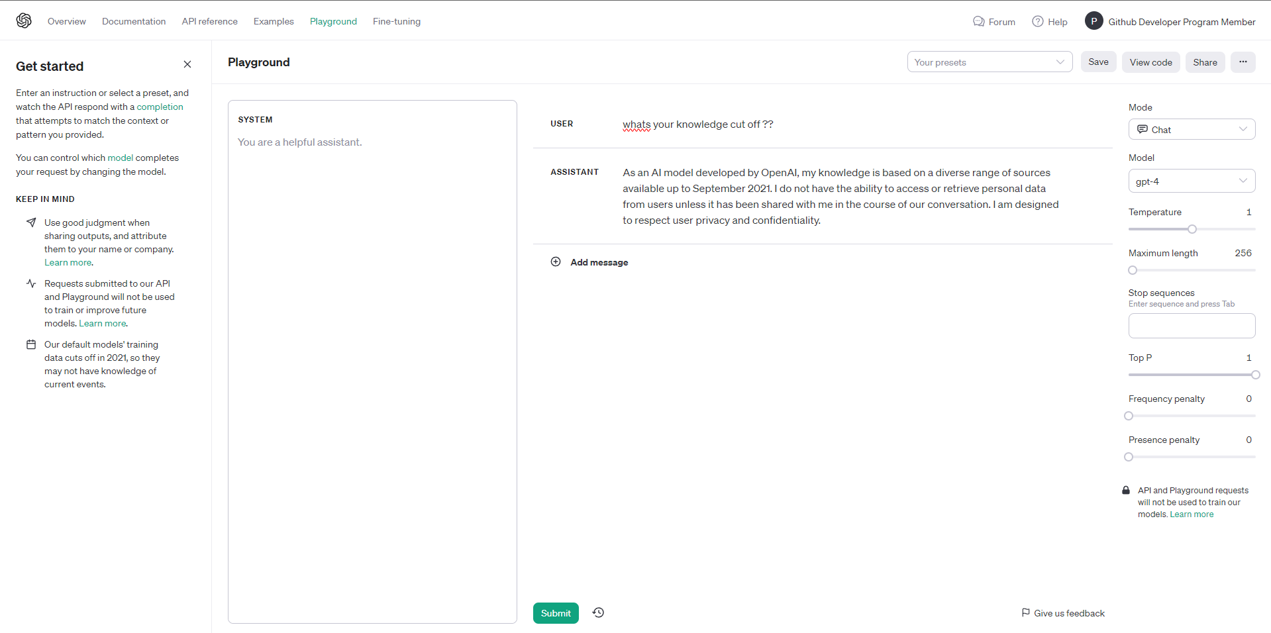Click the OpenAI logo
1271x633 pixels.
click(24, 21)
